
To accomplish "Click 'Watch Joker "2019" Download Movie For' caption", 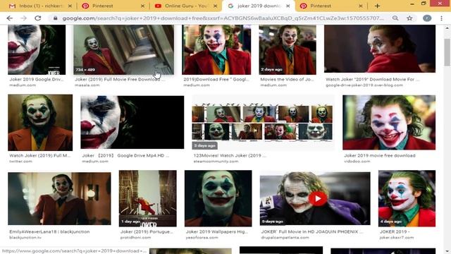I will [x=373, y=79].
